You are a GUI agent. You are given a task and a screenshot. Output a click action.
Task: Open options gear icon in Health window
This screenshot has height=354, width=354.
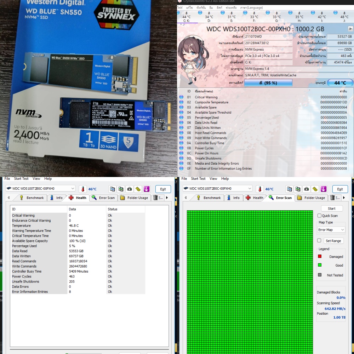point(138,189)
